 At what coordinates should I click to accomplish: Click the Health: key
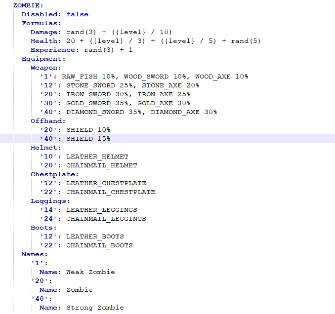(x=46, y=41)
